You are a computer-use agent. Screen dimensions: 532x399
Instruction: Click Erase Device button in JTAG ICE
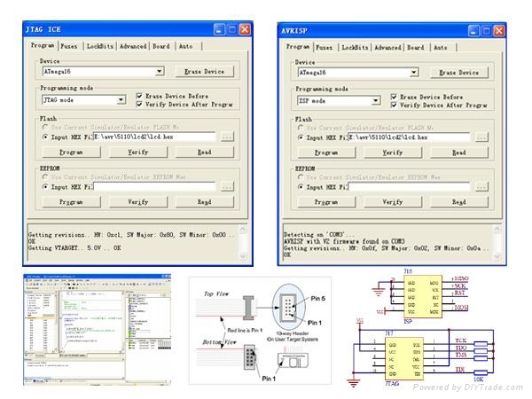205,72
